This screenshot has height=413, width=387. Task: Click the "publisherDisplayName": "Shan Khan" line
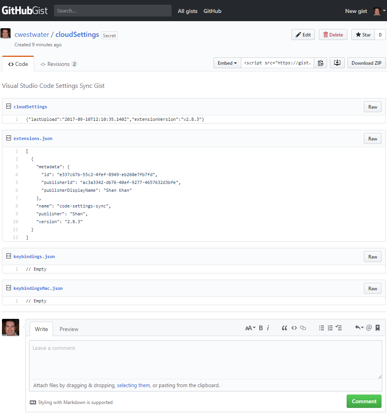click(x=86, y=191)
